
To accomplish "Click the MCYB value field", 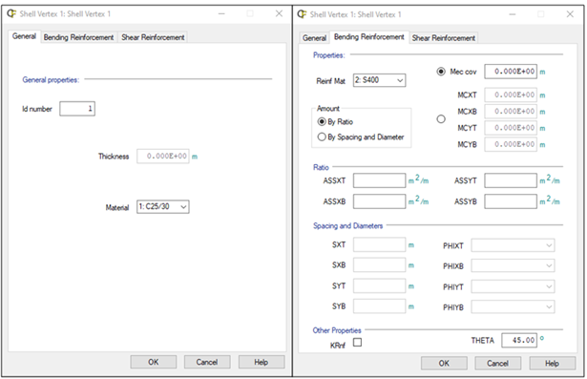I will click(x=511, y=144).
